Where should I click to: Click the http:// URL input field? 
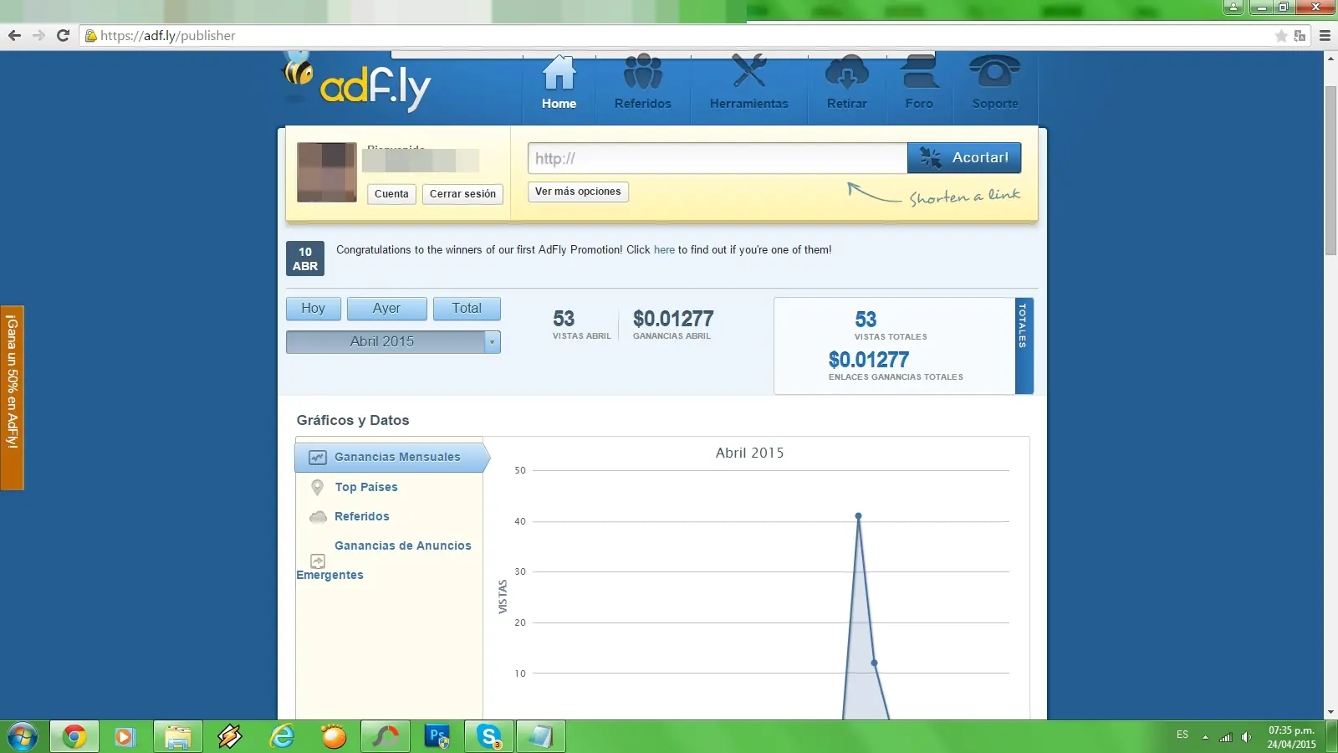click(x=718, y=158)
